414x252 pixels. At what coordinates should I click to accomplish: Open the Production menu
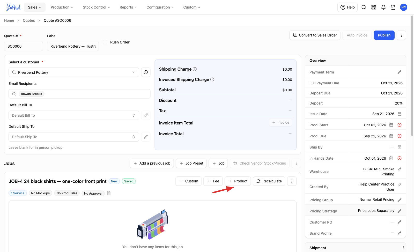(62, 7)
